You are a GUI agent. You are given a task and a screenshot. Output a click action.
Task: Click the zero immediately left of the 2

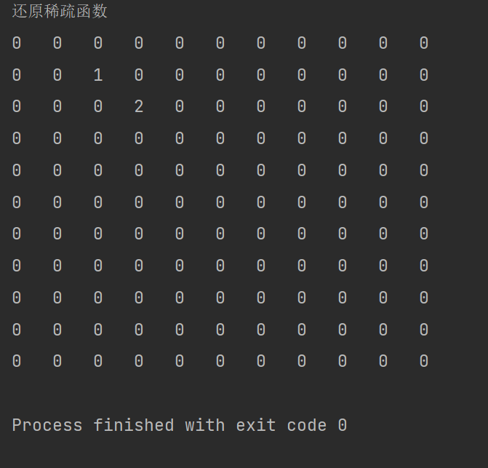click(98, 107)
